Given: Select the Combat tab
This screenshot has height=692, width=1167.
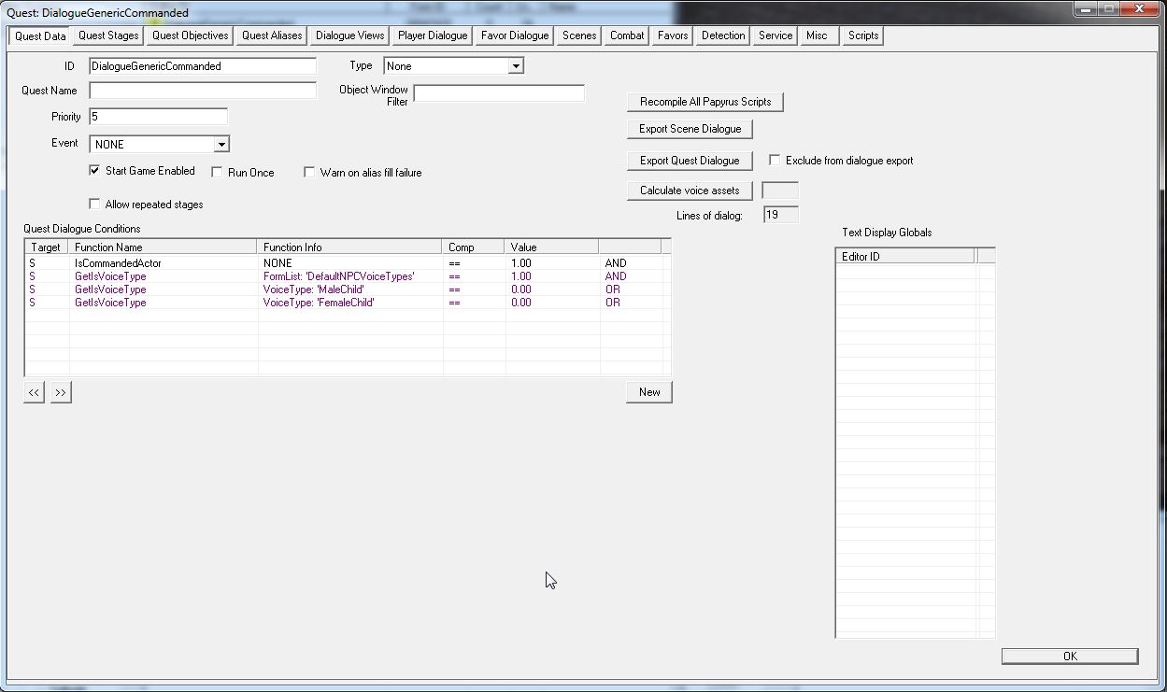Looking at the screenshot, I should [x=627, y=35].
